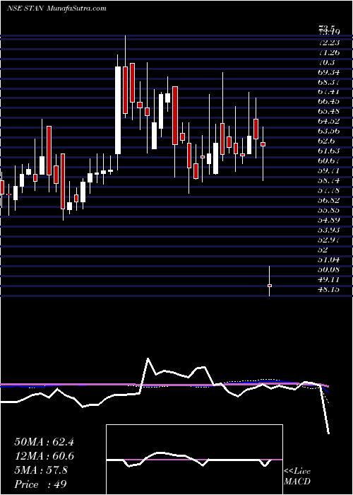Screen dimensions: 353x495
Task: Click the 62.6 price axis label
Action: coord(326,141)
